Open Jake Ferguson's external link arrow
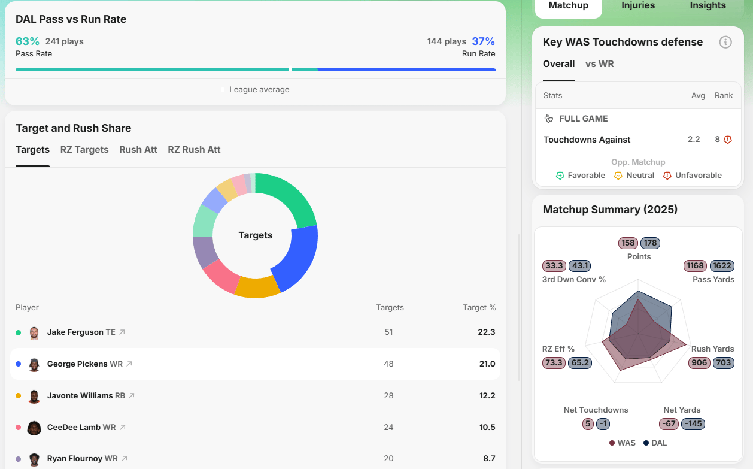This screenshot has width=753, height=469. point(122,332)
